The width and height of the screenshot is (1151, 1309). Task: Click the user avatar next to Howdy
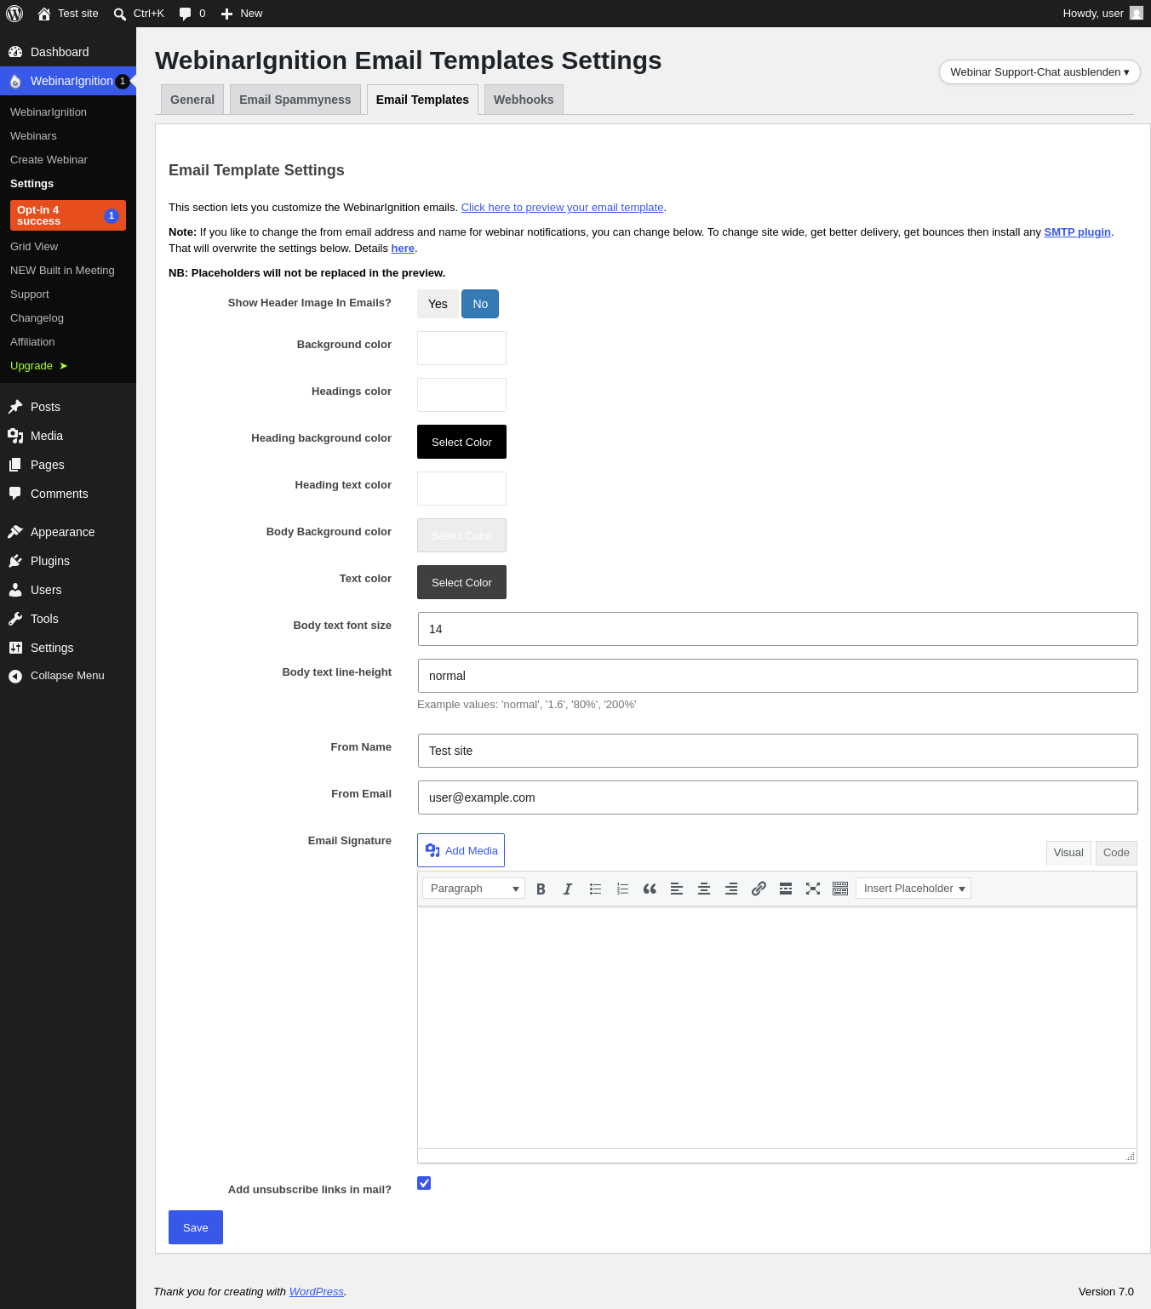[x=1137, y=14]
